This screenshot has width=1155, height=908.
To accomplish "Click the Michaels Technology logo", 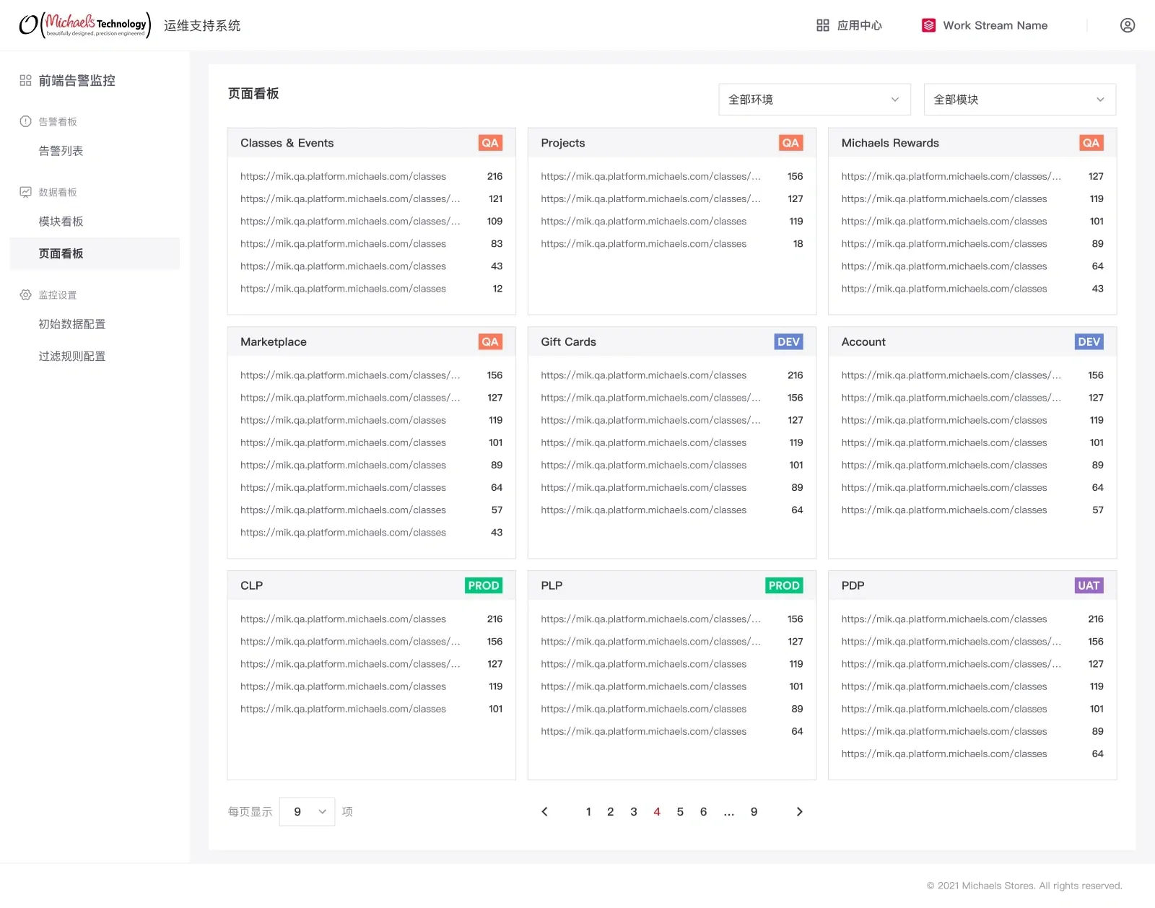I will (x=85, y=25).
